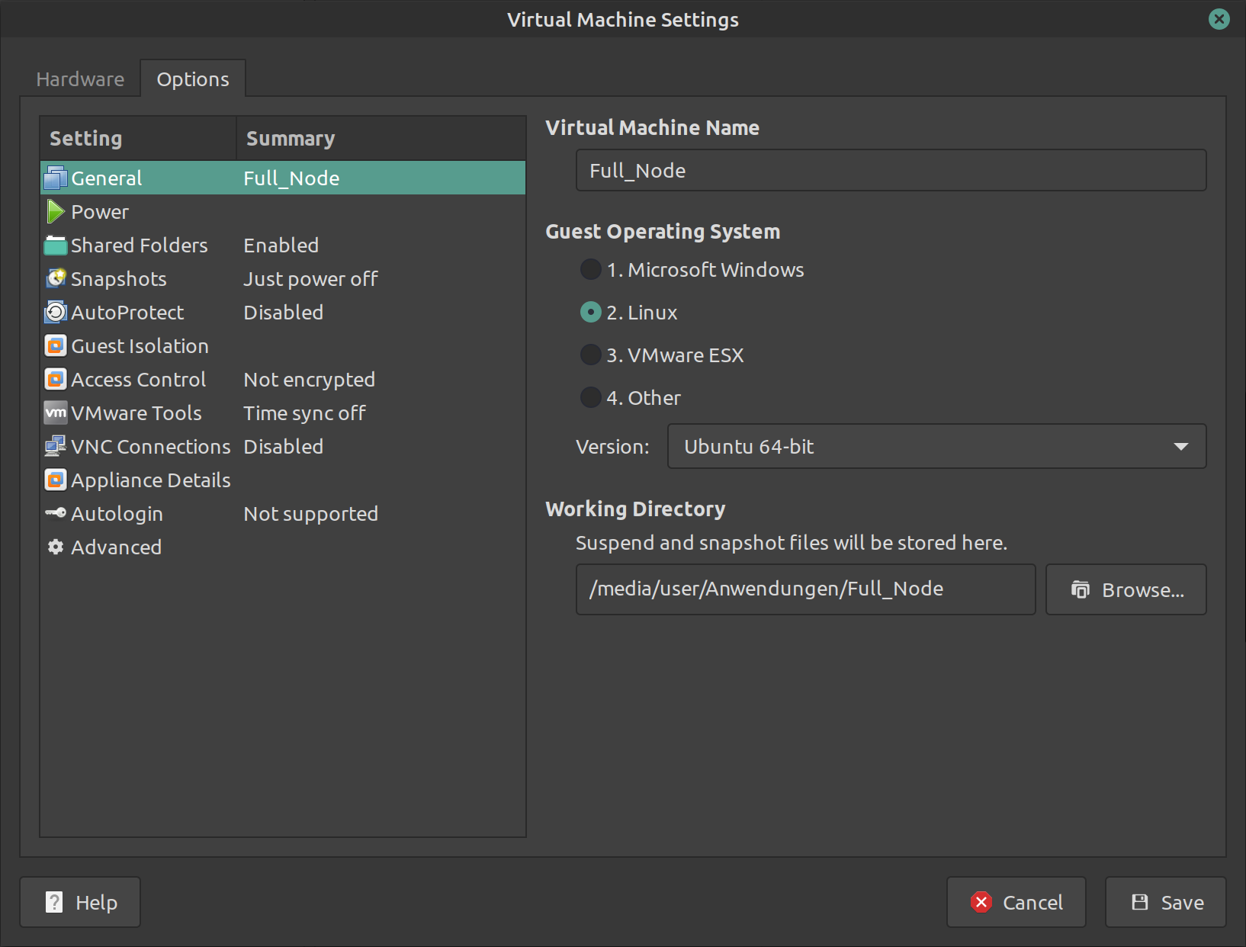Click the VMware Tools vm icon
The width and height of the screenshot is (1246, 947).
pos(56,413)
